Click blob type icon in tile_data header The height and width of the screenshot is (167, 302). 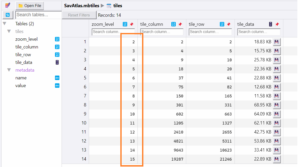[270, 24]
